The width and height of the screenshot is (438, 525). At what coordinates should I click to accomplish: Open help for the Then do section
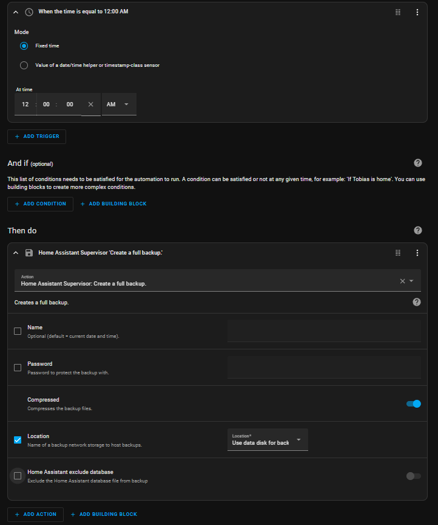418,230
